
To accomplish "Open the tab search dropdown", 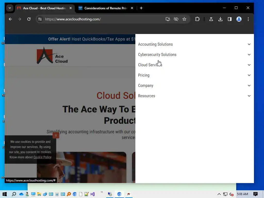I will click(x=10, y=8).
